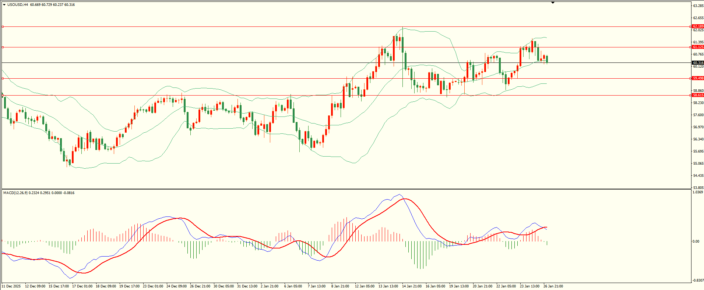The width and height of the screenshot is (704, 290).
Task: Click right-side handle of 59.498 line
Action: click(690, 78)
